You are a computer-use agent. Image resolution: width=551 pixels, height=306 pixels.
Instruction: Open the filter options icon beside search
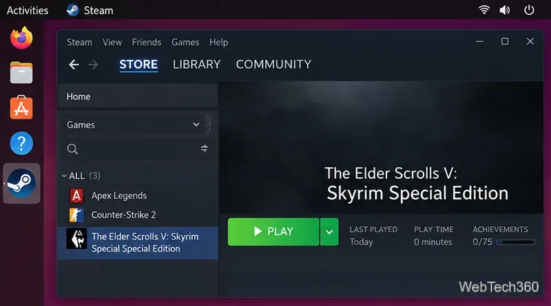[204, 149]
